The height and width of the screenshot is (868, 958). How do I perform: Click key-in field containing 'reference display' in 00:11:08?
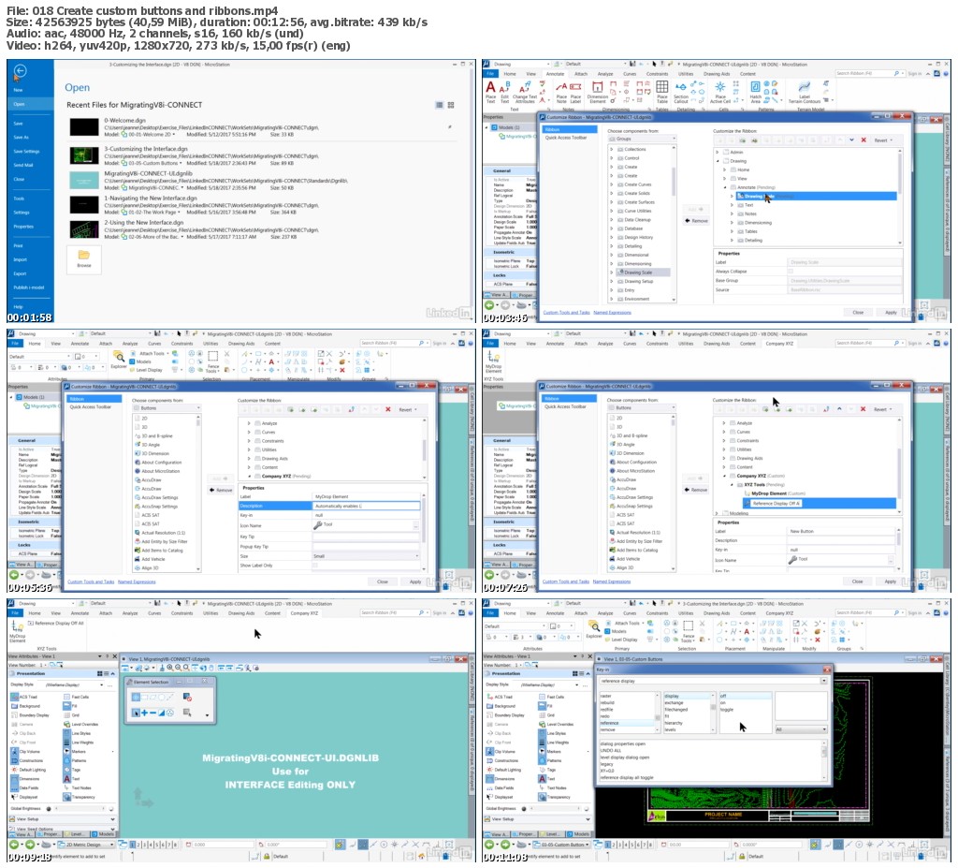coord(713,680)
